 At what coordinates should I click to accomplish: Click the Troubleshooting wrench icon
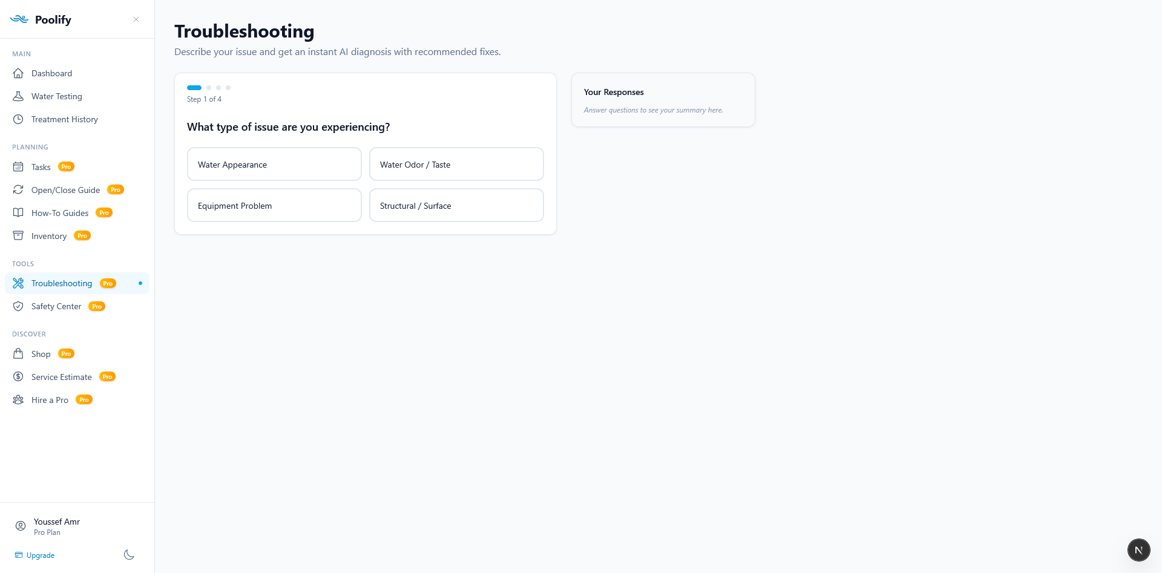[19, 283]
